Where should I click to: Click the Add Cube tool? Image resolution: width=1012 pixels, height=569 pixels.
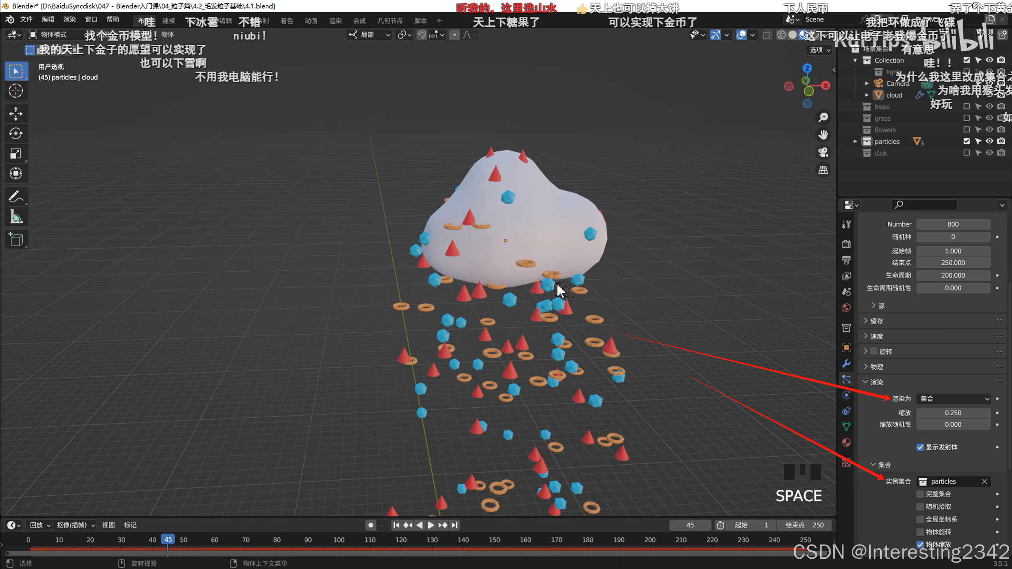coord(16,239)
